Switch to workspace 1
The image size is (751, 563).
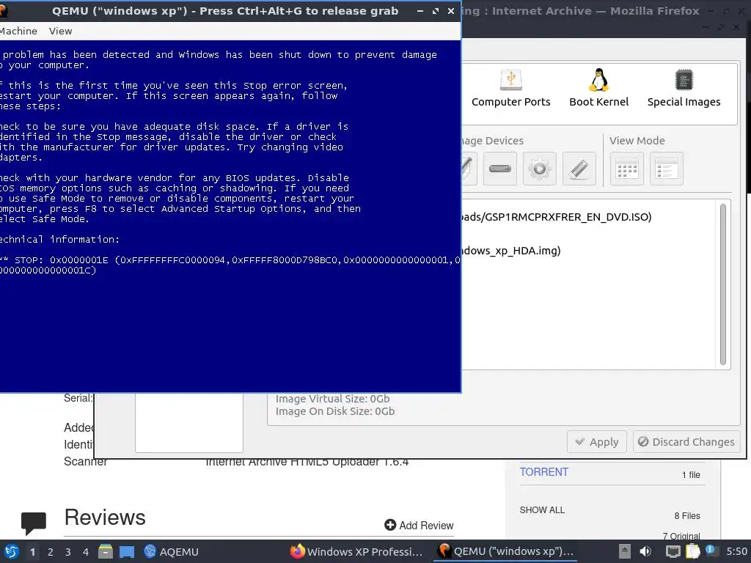point(32,551)
